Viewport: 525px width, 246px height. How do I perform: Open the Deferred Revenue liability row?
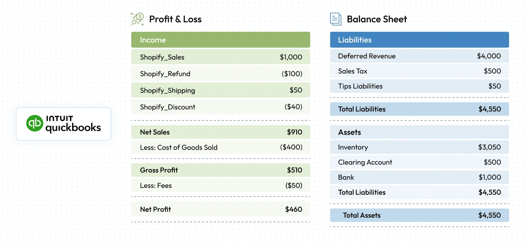tap(419, 56)
